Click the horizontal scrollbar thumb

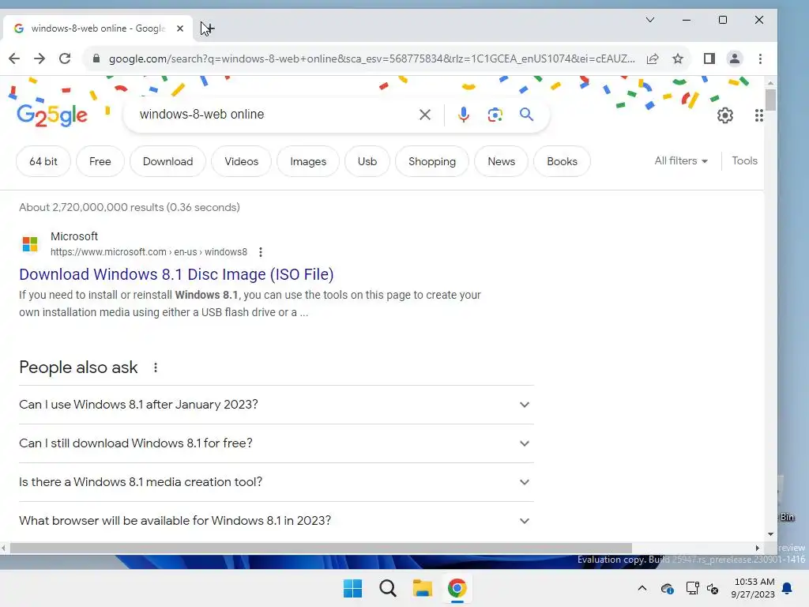[x=321, y=549]
